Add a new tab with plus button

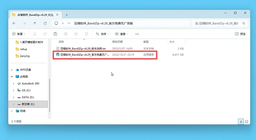[x=67, y=15]
